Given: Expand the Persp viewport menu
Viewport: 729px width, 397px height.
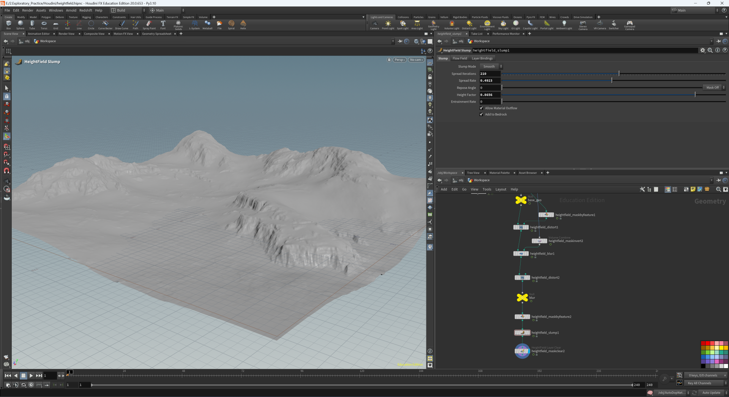Looking at the screenshot, I should pyautogui.click(x=399, y=60).
